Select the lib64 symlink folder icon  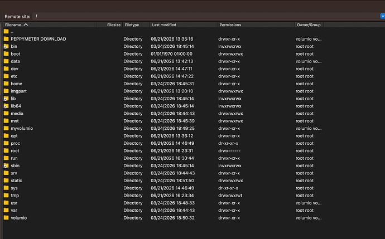pos(6,106)
